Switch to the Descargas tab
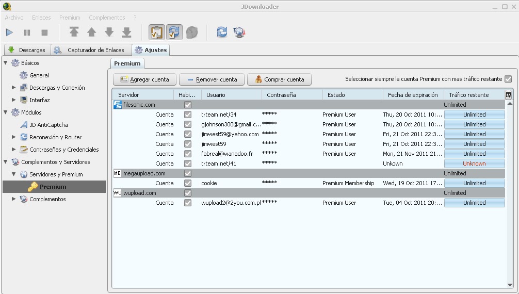519x294 pixels. (27, 50)
